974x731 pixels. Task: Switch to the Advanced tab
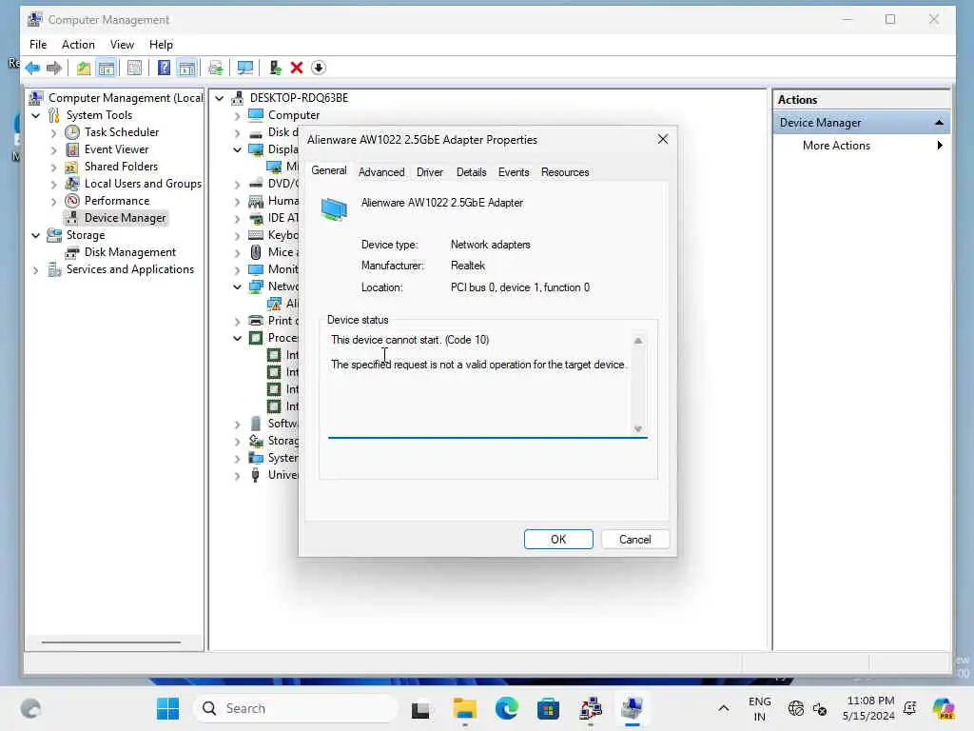tap(381, 172)
